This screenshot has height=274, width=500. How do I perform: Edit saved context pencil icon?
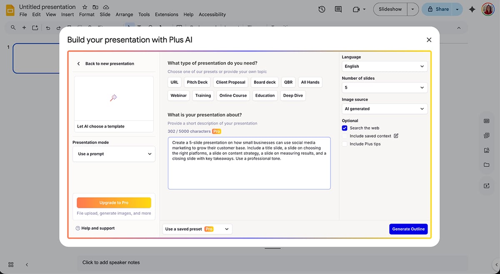click(396, 136)
